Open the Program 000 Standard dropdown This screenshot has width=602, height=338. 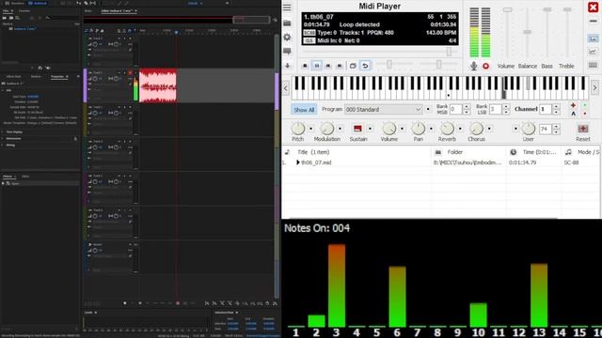383,110
